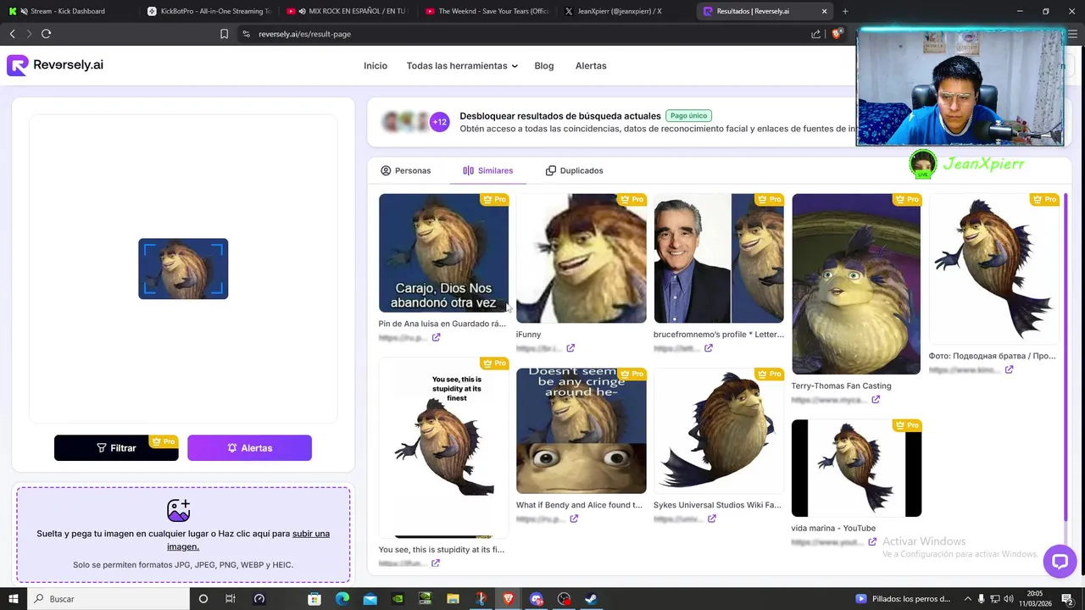Click the purple Alertas button
The height and width of the screenshot is (610, 1085).
[x=249, y=448]
